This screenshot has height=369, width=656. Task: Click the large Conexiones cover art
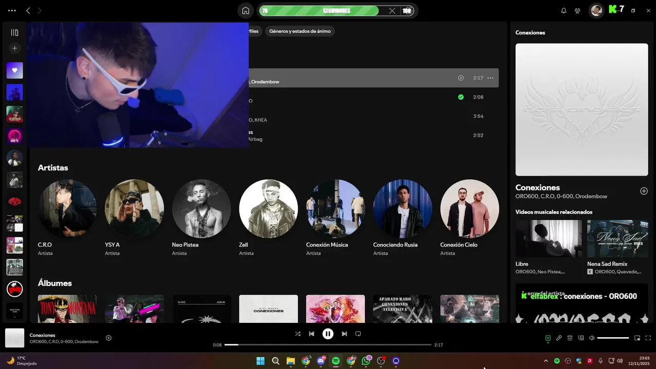pyautogui.click(x=582, y=110)
